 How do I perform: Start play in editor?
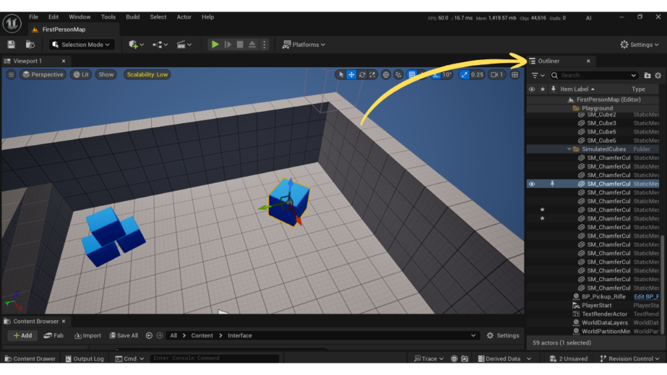pos(215,45)
